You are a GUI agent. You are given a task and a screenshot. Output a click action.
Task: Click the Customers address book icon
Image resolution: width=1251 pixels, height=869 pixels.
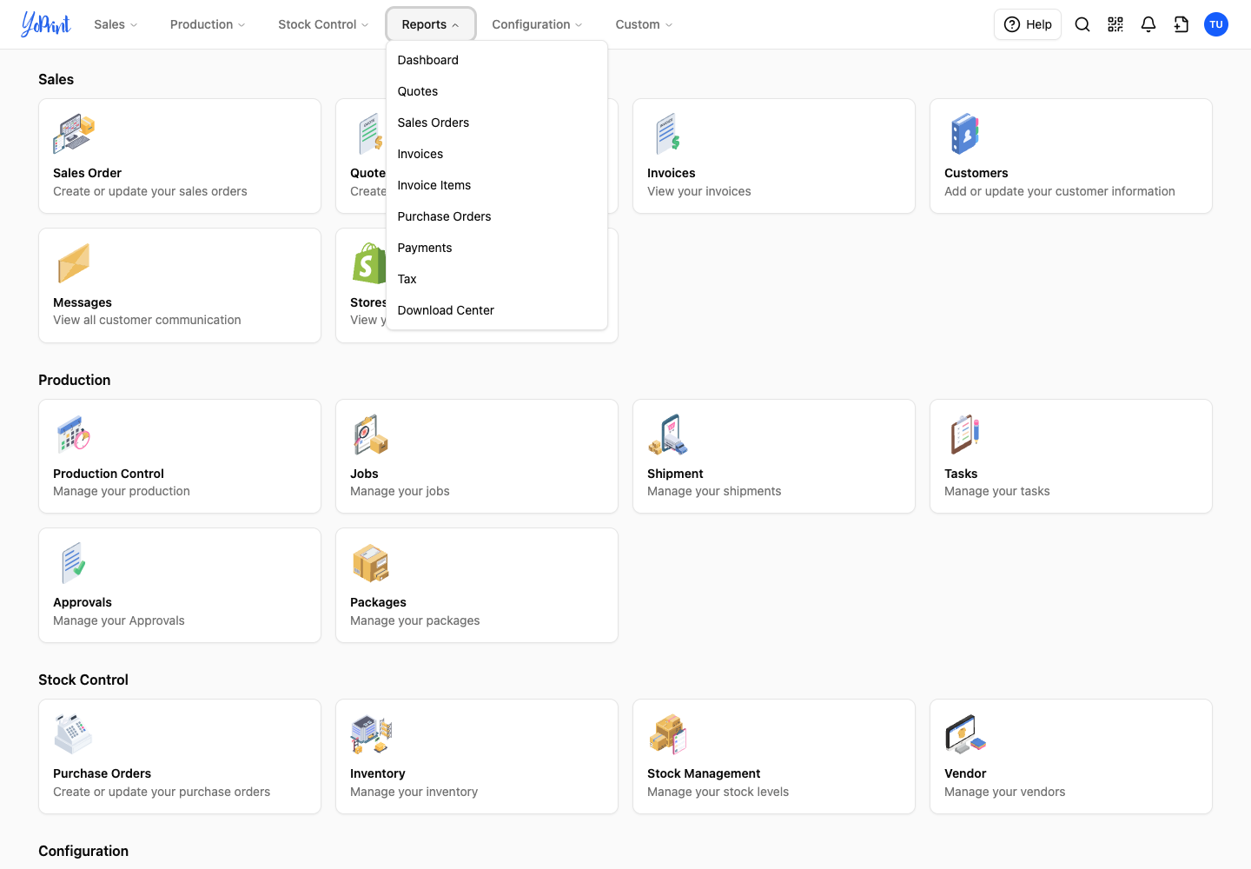(965, 134)
